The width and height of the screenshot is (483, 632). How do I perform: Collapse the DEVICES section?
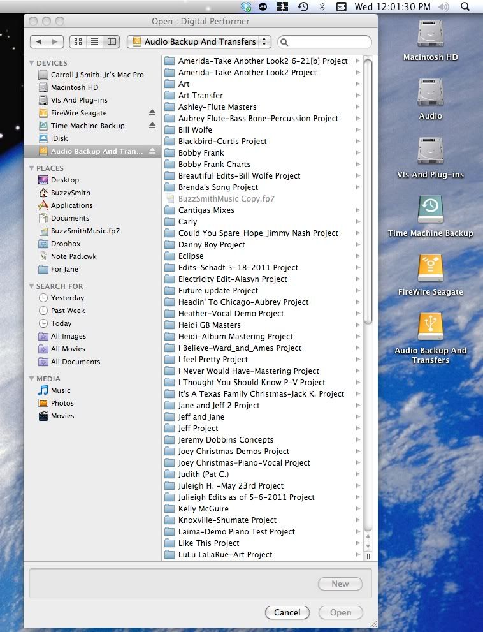point(31,63)
